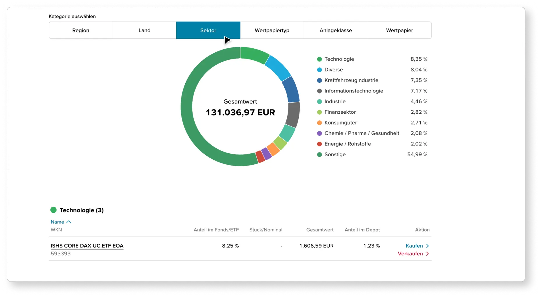Open ISHS CORE DAX UC.ETF EOA details
The height and width of the screenshot is (299, 539).
click(87, 246)
